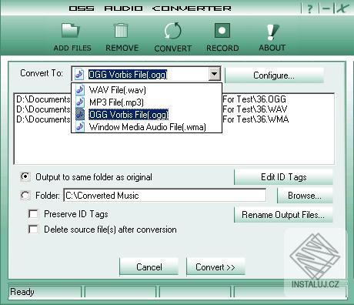Minimize the OSS Audio Converter window
Image resolution: width=354 pixels, height=305 pixels.
click(326, 8)
